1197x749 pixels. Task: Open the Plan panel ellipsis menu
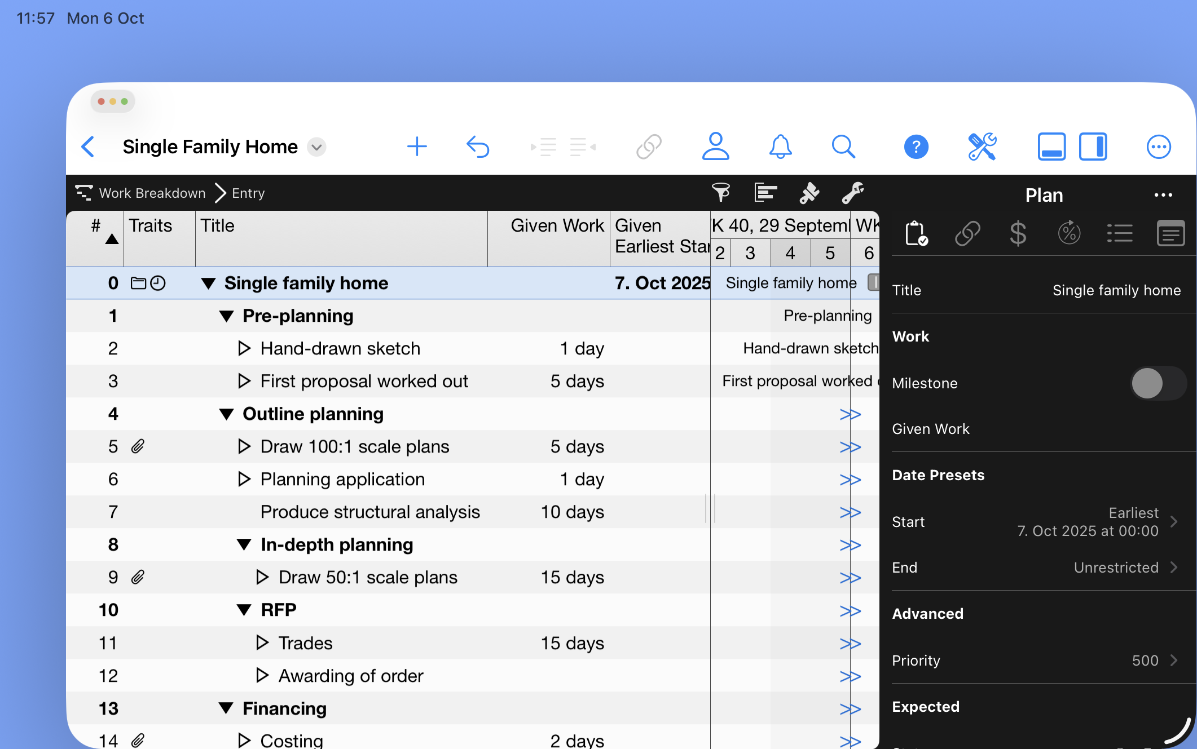pyautogui.click(x=1163, y=195)
